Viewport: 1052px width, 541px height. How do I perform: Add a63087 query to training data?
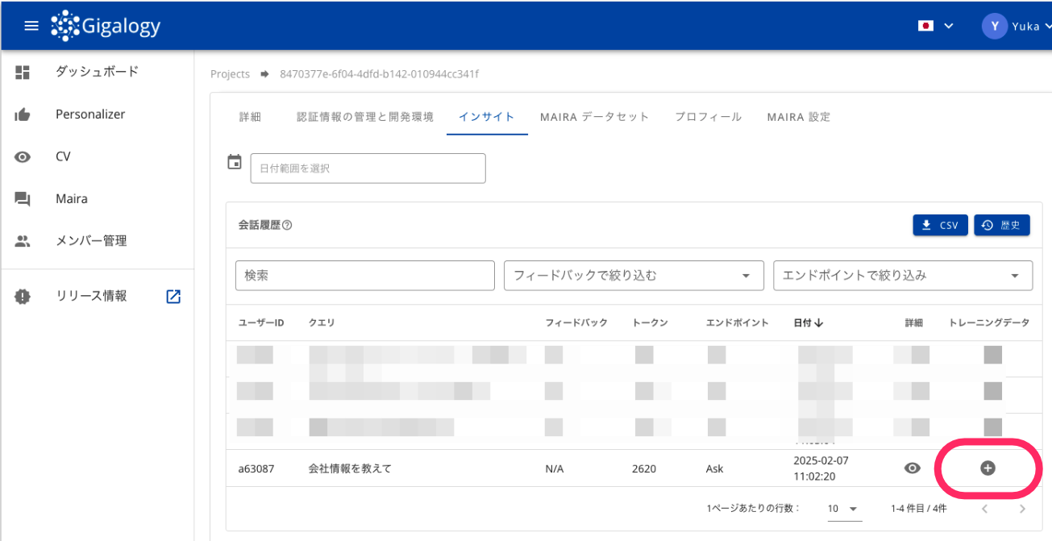(988, 468)
